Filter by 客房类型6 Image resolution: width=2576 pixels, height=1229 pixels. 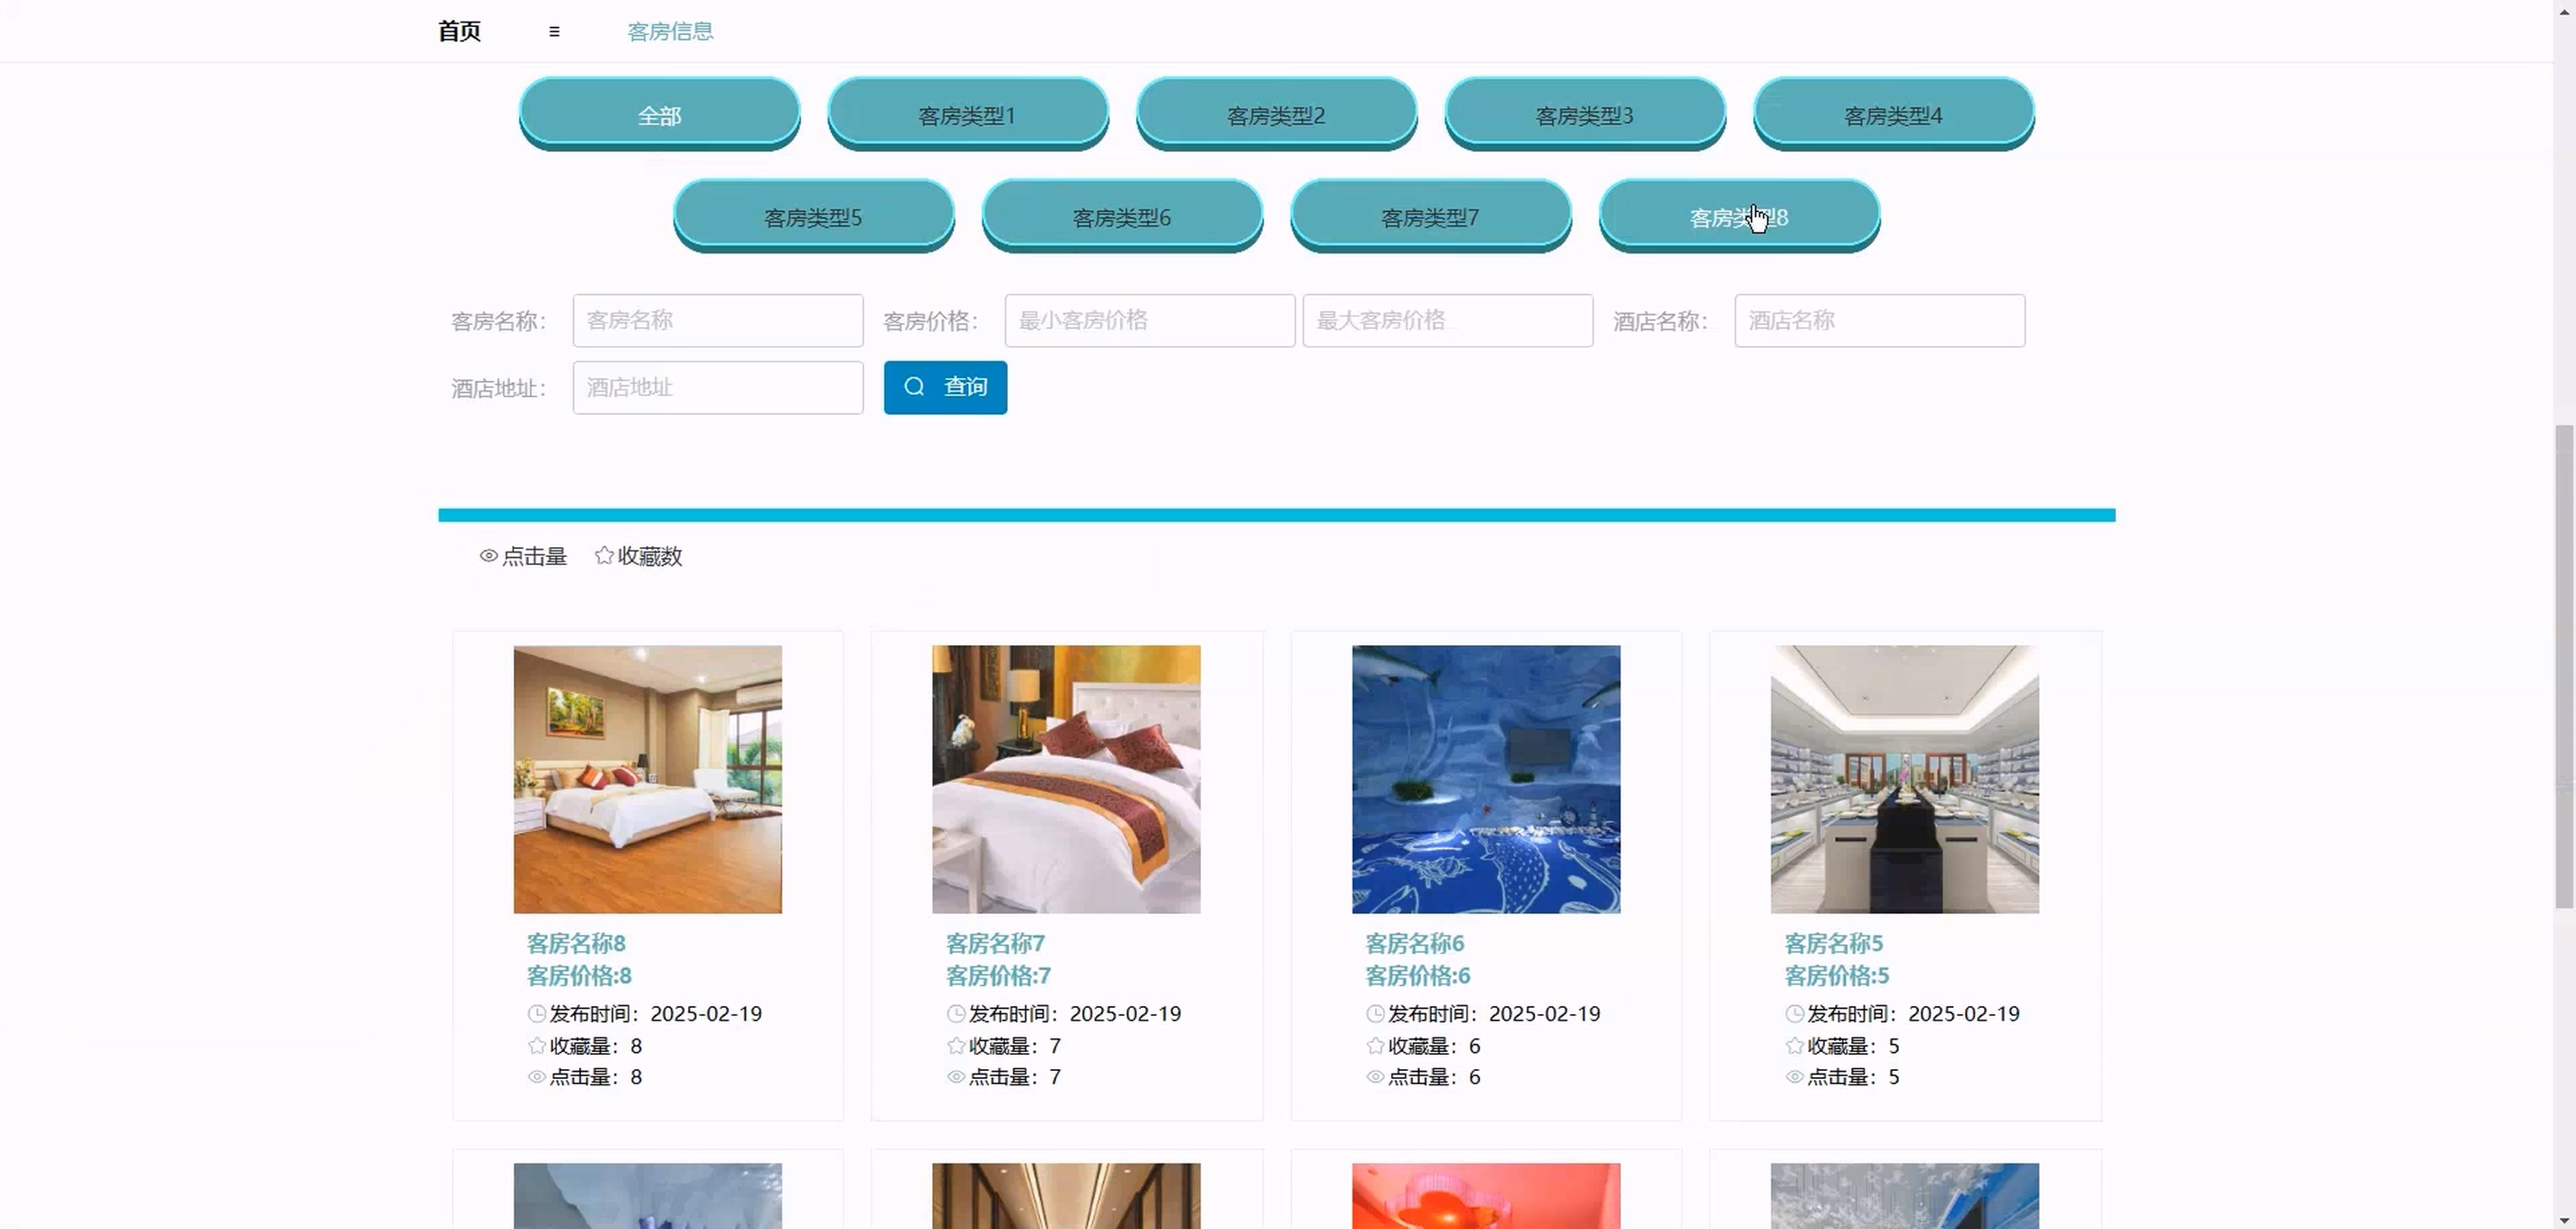(x=1121, y=217)
